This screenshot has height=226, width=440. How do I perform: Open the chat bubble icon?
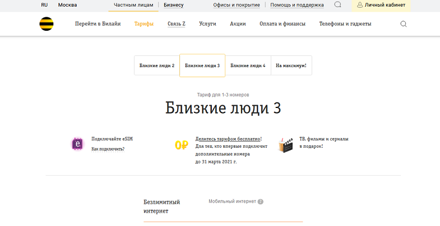pyautogui.click(x=337, y=5)
